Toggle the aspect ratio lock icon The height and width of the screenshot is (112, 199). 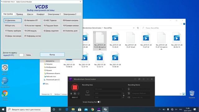coord(123,96)
